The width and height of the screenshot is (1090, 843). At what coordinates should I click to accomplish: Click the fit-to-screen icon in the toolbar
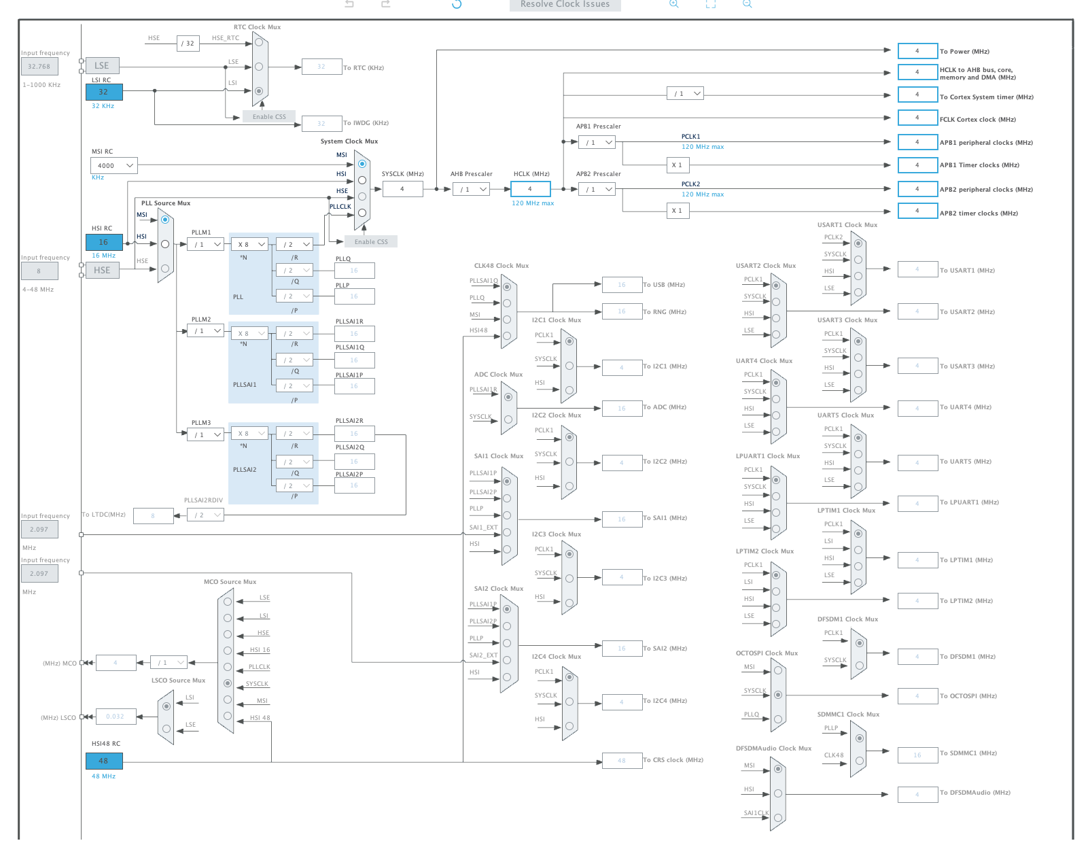coord(711,4)
